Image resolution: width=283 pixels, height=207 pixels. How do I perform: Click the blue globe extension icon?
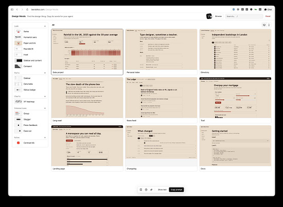point(234,9)
